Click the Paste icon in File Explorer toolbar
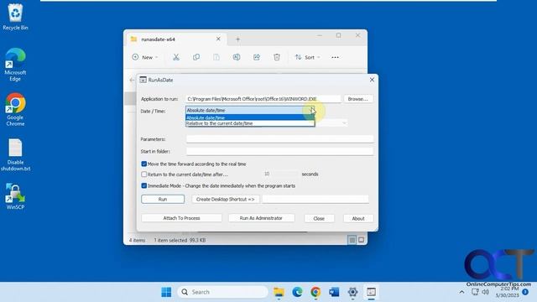Screen dimensions: 537x302 216,57
